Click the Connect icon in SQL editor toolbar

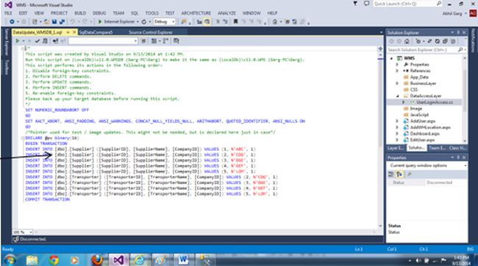point(55,41)
